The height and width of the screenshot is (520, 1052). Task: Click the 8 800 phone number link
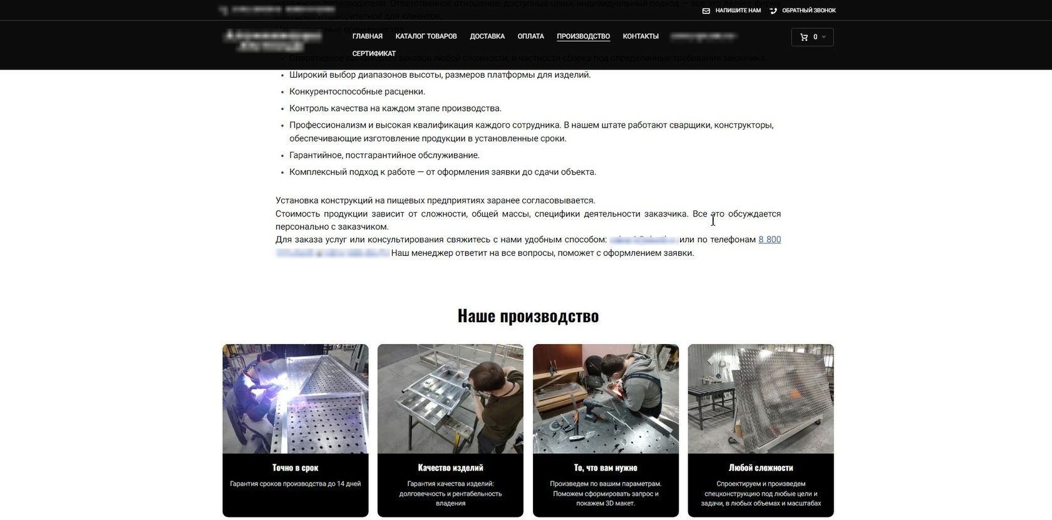770,240
